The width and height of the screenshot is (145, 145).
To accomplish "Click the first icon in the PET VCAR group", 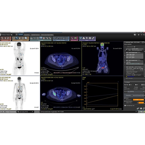I will click(32, 38).
